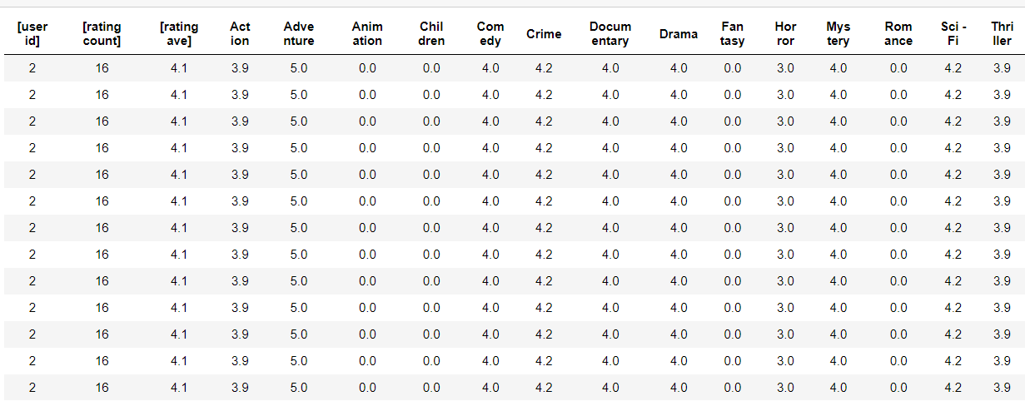This screenshot has height=401, width=1025.
Task: Select rating count 16 in the first row
Action: (x=102, y=68)
